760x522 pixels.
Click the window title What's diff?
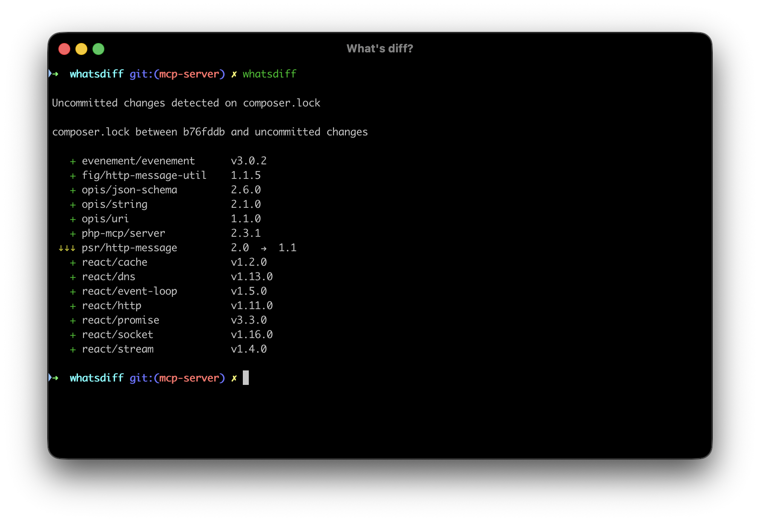pyautogui.click(x=380, y=49)
